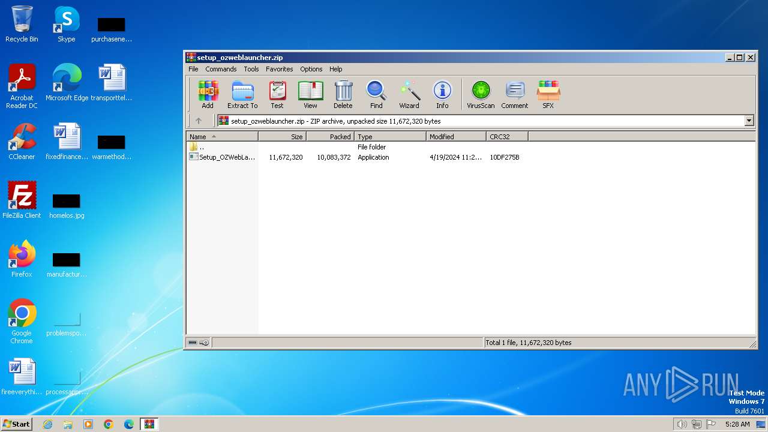Screen dimensions: 768x432
Task: Open Skype desktop shortcut
Action: 67,24
